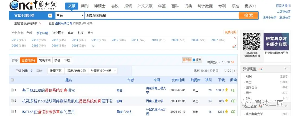Close the year grouping panel

(235, 38)
